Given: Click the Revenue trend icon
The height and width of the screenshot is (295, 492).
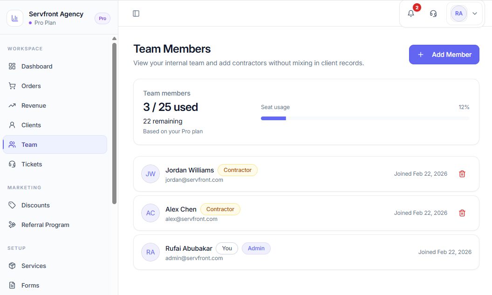Looking at the screenshot, I should click(x=12, y=105).
